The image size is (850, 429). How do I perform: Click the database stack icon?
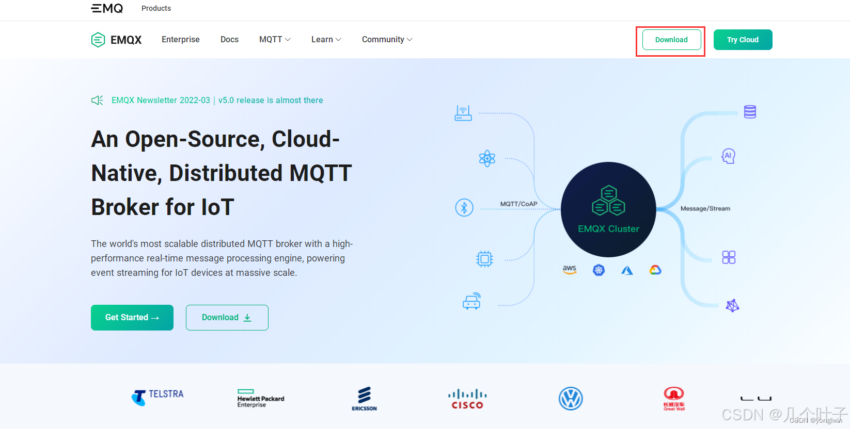[750, 112]
